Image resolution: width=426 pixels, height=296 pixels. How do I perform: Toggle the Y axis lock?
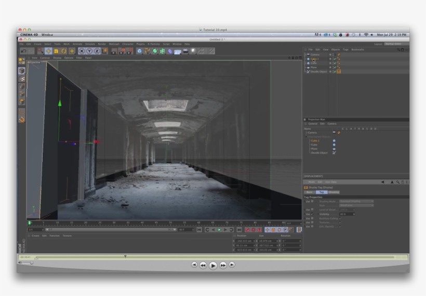89,51
